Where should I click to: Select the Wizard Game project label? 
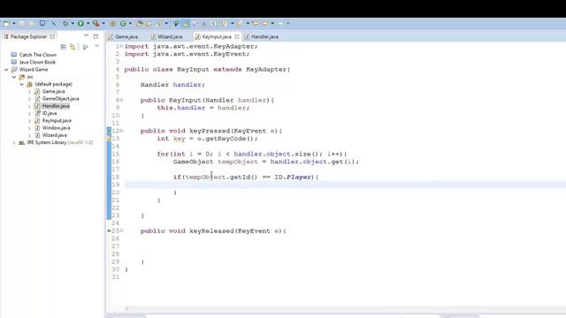34,70
